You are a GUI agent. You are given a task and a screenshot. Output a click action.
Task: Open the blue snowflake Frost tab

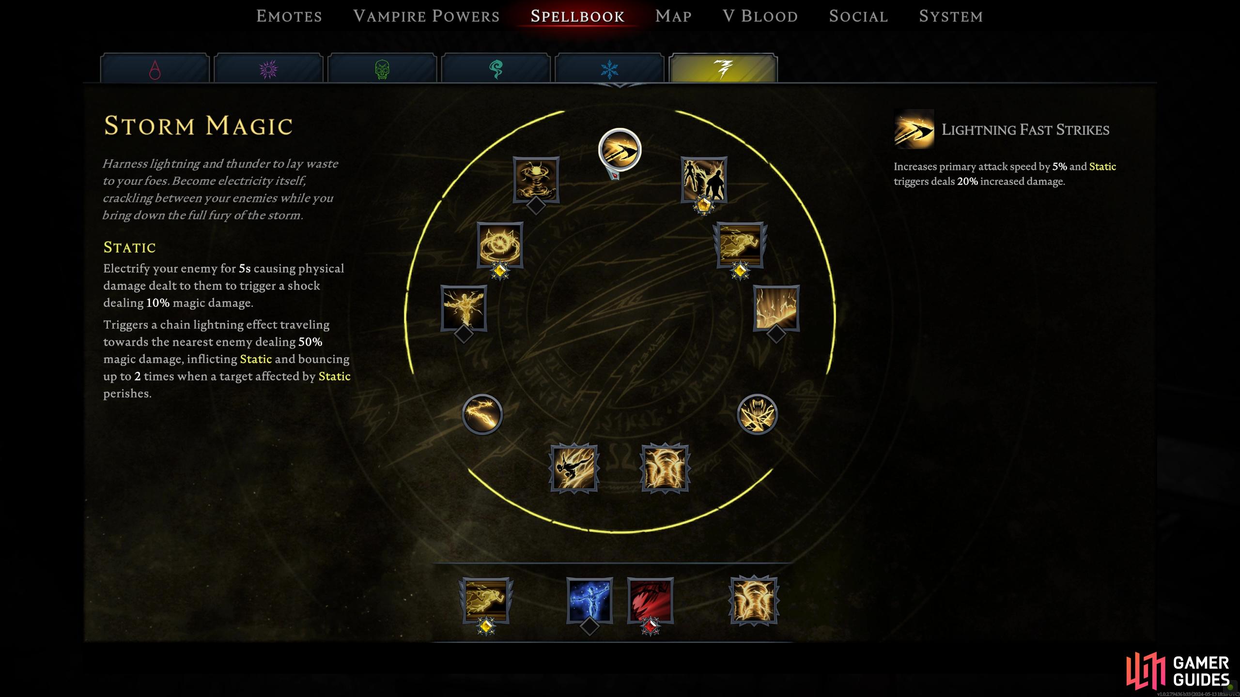[609, 69]
